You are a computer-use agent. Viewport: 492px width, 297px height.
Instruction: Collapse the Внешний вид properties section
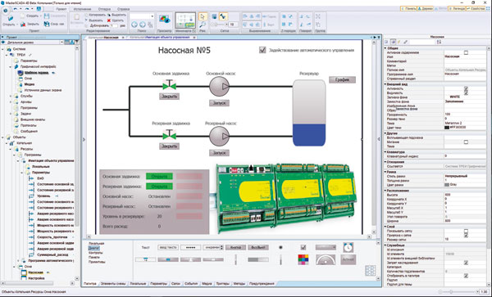pos(385,84)
